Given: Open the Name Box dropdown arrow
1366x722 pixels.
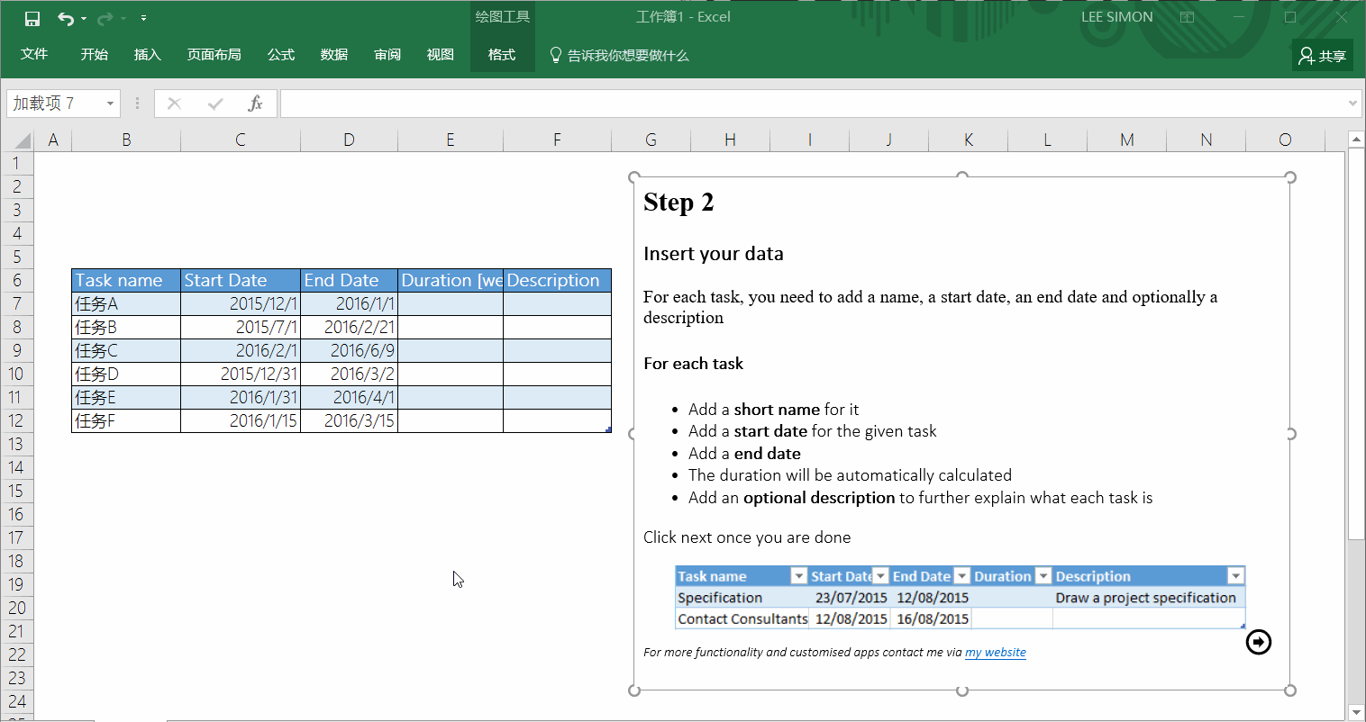Looking at the screenshot, I should coord(110,104).
